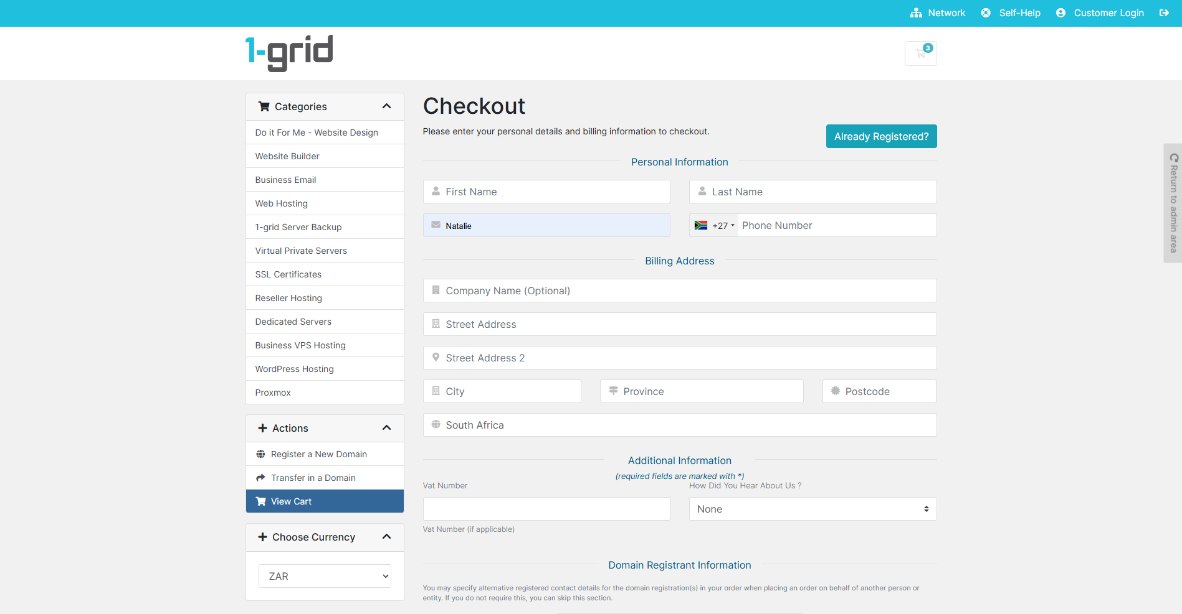
Task: Click the Street Address 2 field
Action: click(x=680, y=358)
